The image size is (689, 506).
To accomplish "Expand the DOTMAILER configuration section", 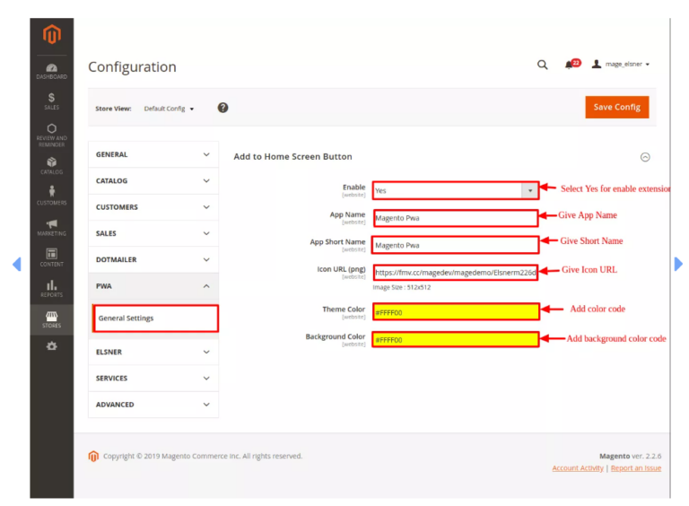I will [x=153, y=260].
